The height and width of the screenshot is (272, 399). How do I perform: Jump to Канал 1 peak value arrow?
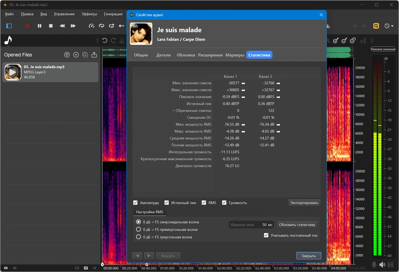[x=243, y=97]
